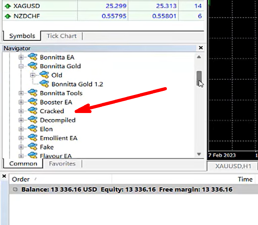Select the NZDCHF symbol row

103,16
